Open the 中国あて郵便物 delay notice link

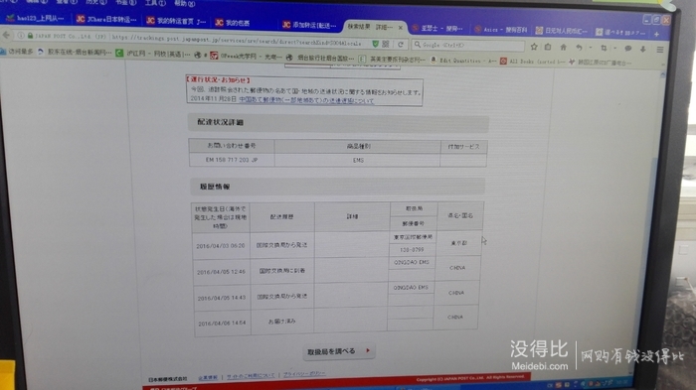point(306,100)
